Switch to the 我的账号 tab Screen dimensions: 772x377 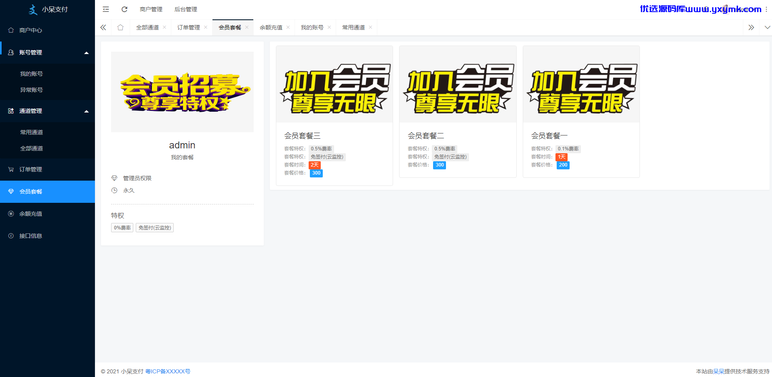[312, 27]
